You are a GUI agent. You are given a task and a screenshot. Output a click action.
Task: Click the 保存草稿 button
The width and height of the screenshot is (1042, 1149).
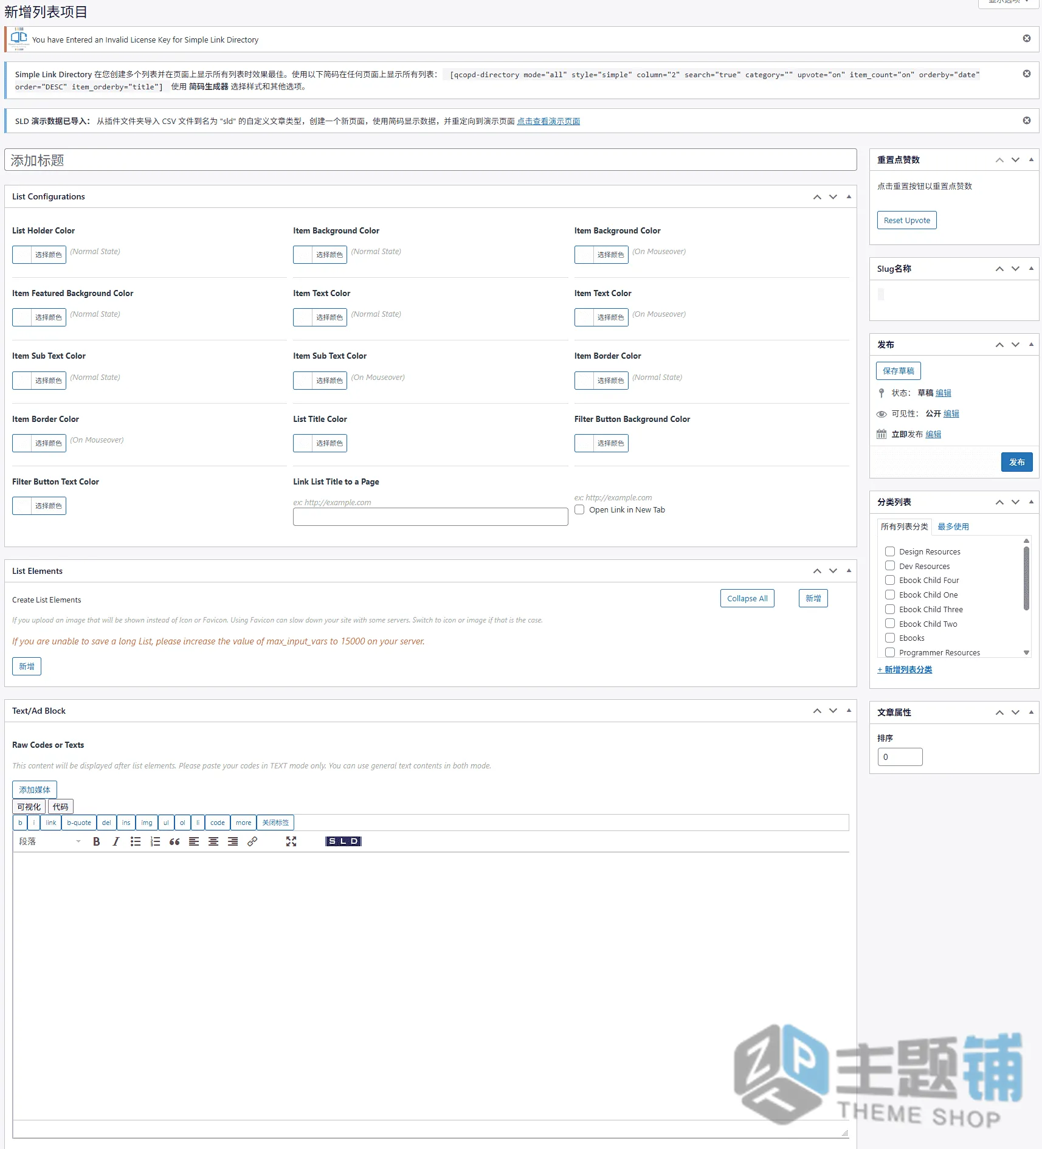(898, 371)
